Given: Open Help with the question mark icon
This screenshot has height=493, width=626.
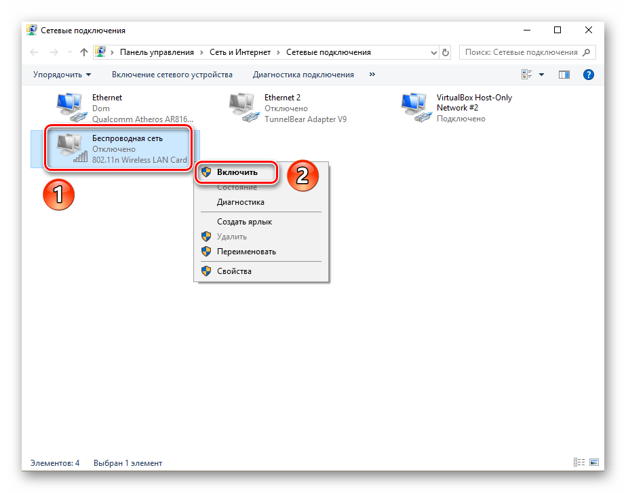Looking at the screenshot, I should pyautogui.click(x=589, y=75).
